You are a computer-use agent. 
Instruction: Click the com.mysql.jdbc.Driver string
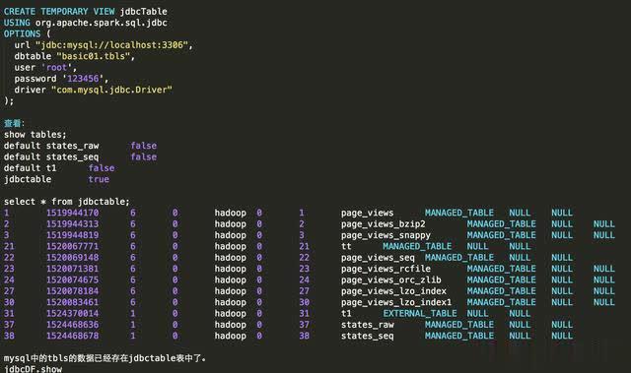111,90
